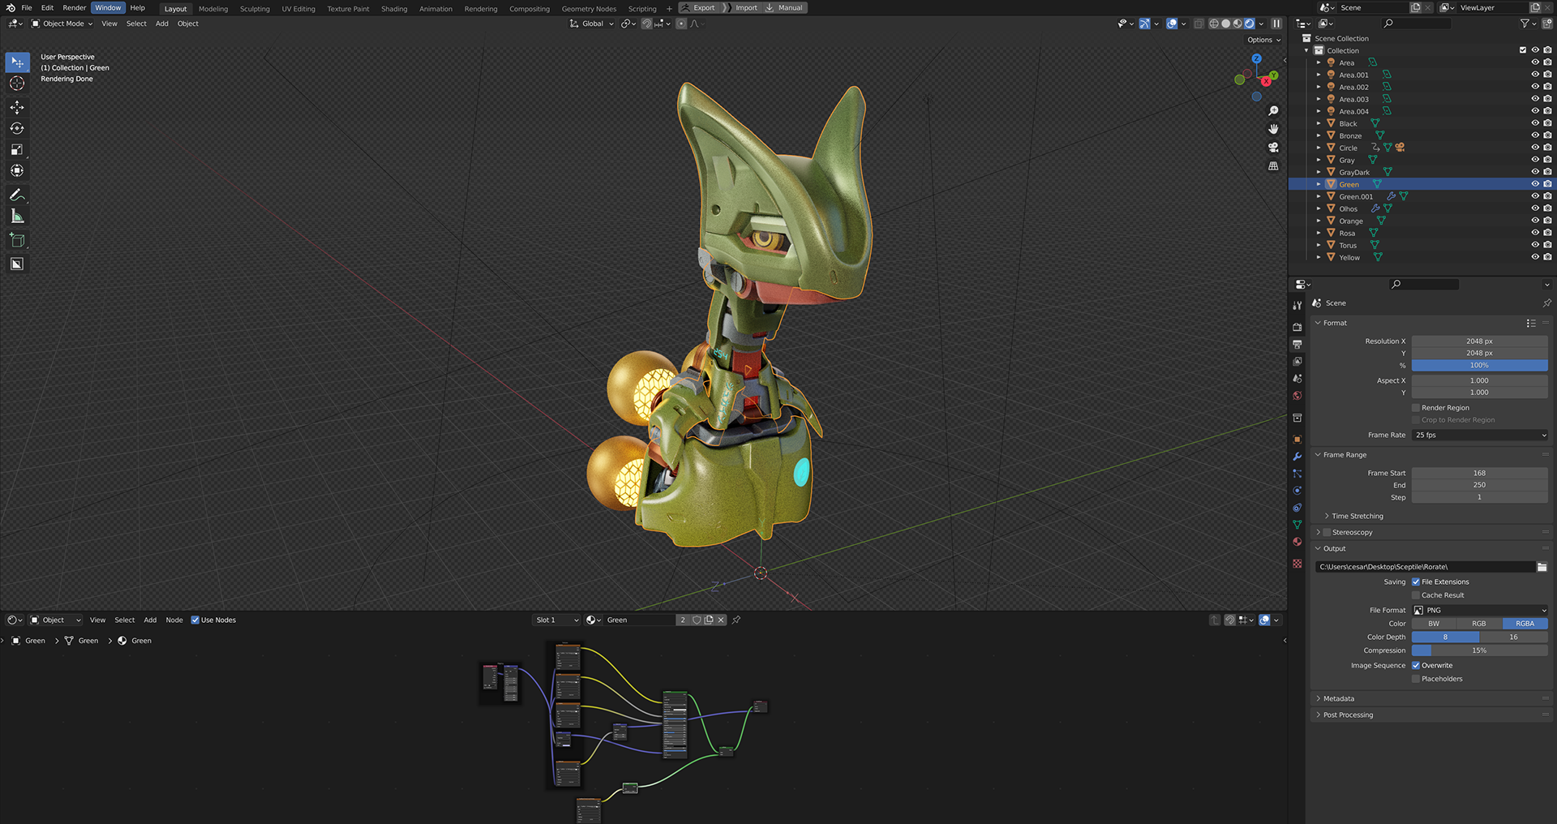Open the Material properties tab

[x=1297, y=542]
